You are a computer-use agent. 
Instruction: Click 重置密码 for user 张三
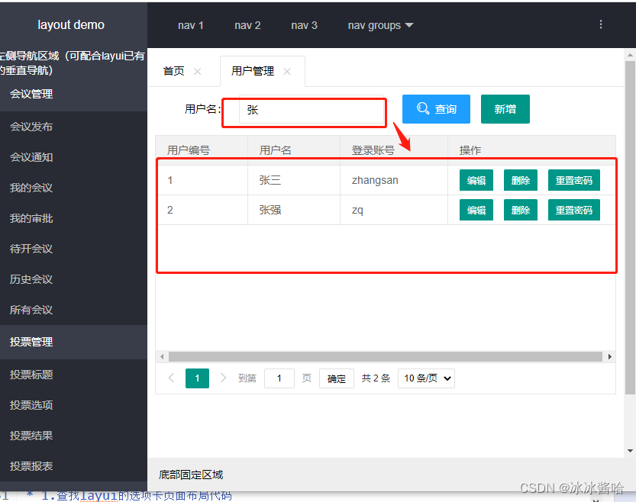coord(574,180)
